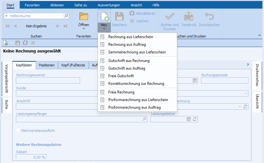Open the Auswertungen ribbon tab
The height and width of the screenshot is (163, 264).
(x=109, y=5)
